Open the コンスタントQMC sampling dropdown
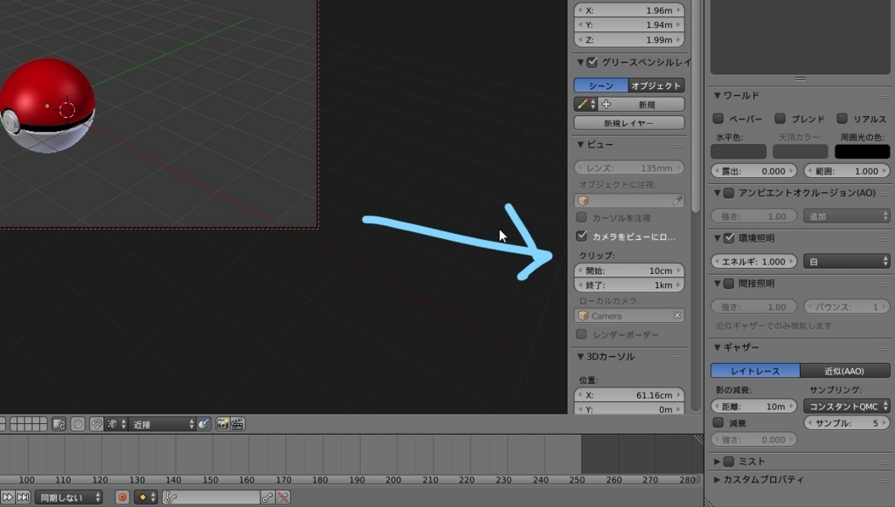The image size is (895, 507). (x=846, y=406)
